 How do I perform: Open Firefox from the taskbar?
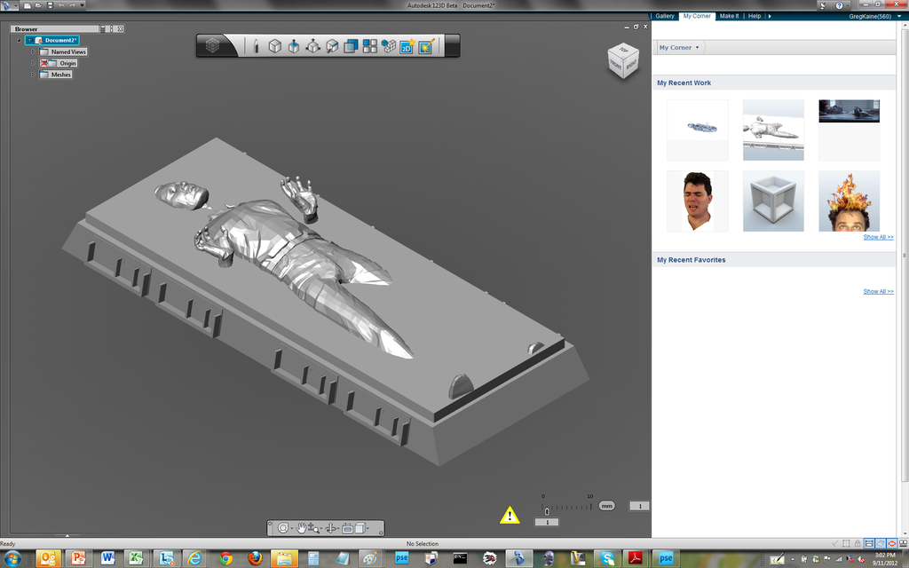255,559
